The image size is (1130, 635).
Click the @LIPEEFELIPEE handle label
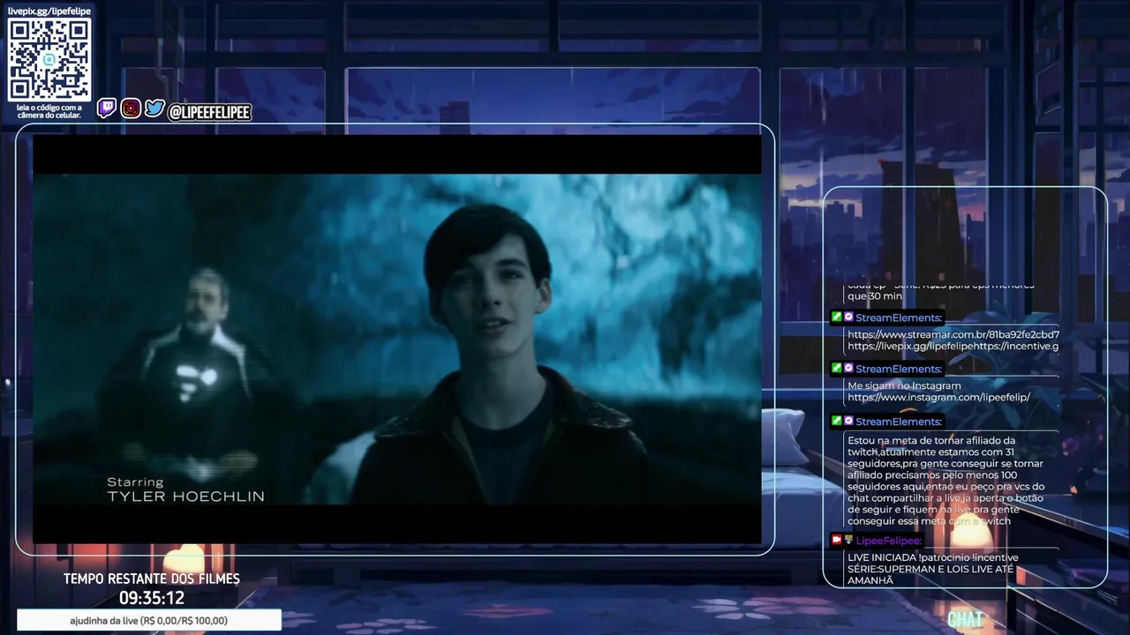point(209,112)
